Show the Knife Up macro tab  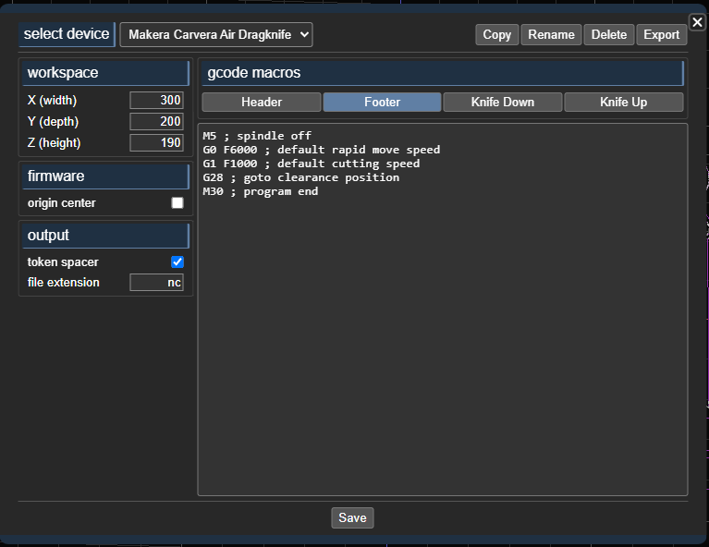pos(623,102)
